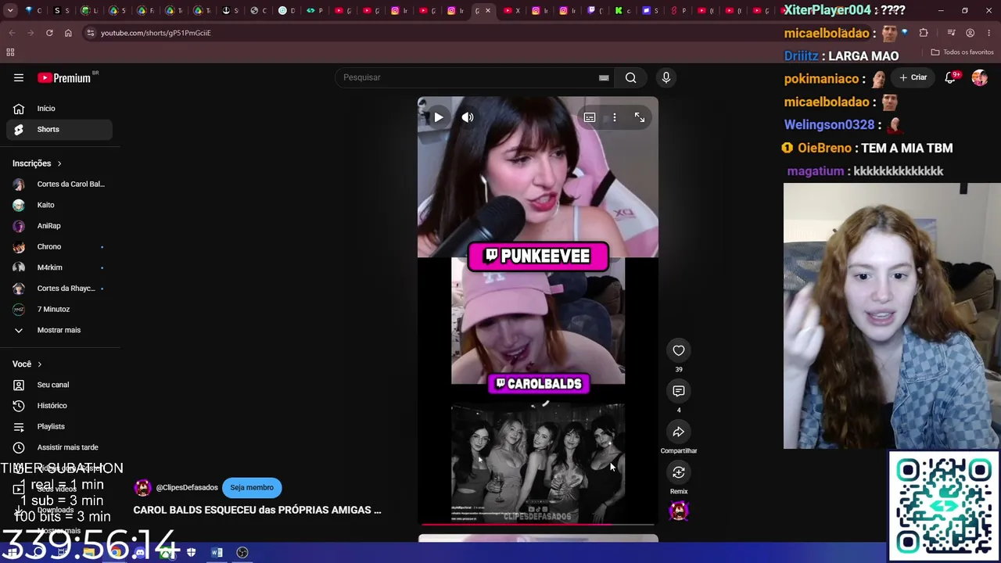
Task: Open the AniRap subscription channel
Action: (59, 226)
